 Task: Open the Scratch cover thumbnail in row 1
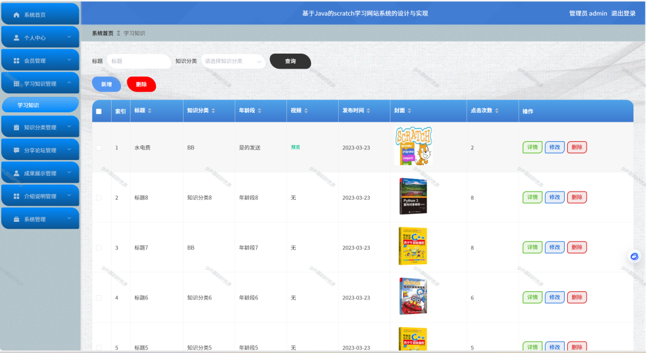coord(413,146)
